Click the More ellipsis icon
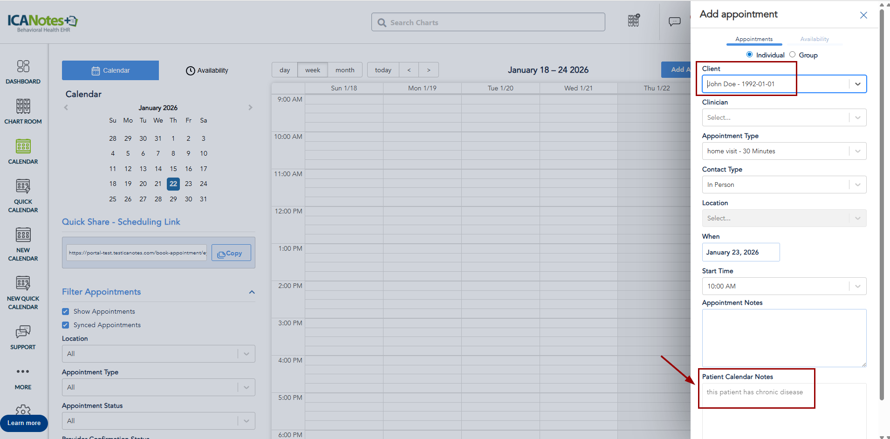 pyautogui.click(x=23, y=372)
